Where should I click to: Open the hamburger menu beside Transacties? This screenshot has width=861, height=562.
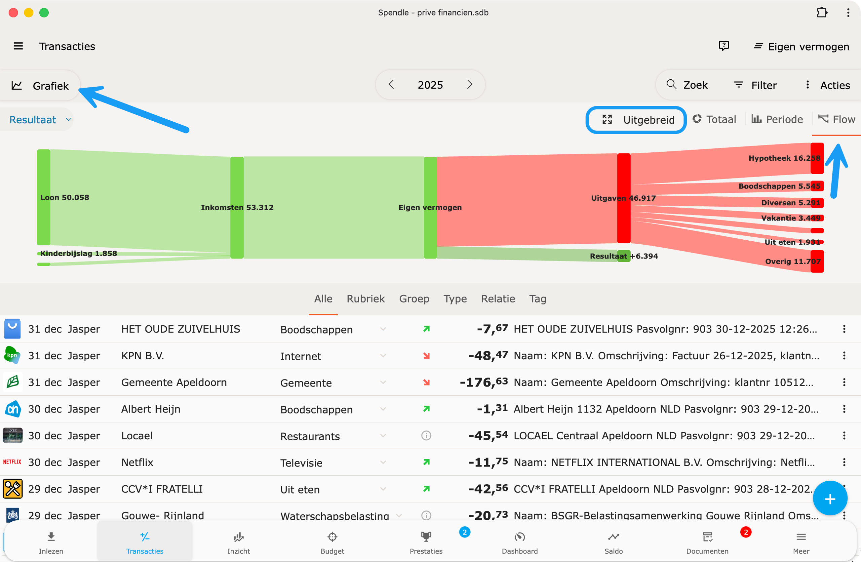[18, 46]
